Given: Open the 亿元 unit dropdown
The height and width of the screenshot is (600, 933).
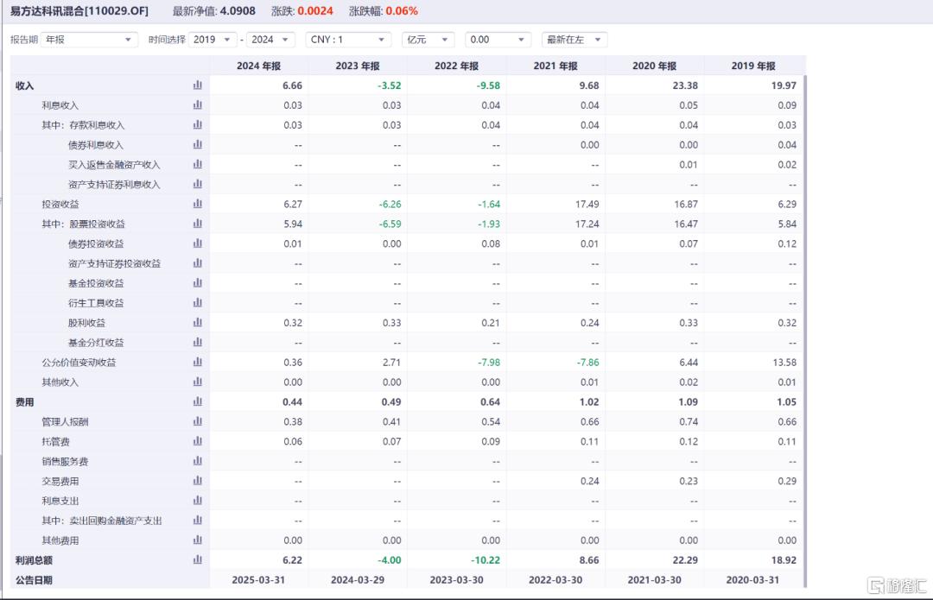Looking at the screenshot, I should coord(428,39).
